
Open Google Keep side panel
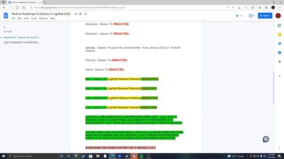280,34
